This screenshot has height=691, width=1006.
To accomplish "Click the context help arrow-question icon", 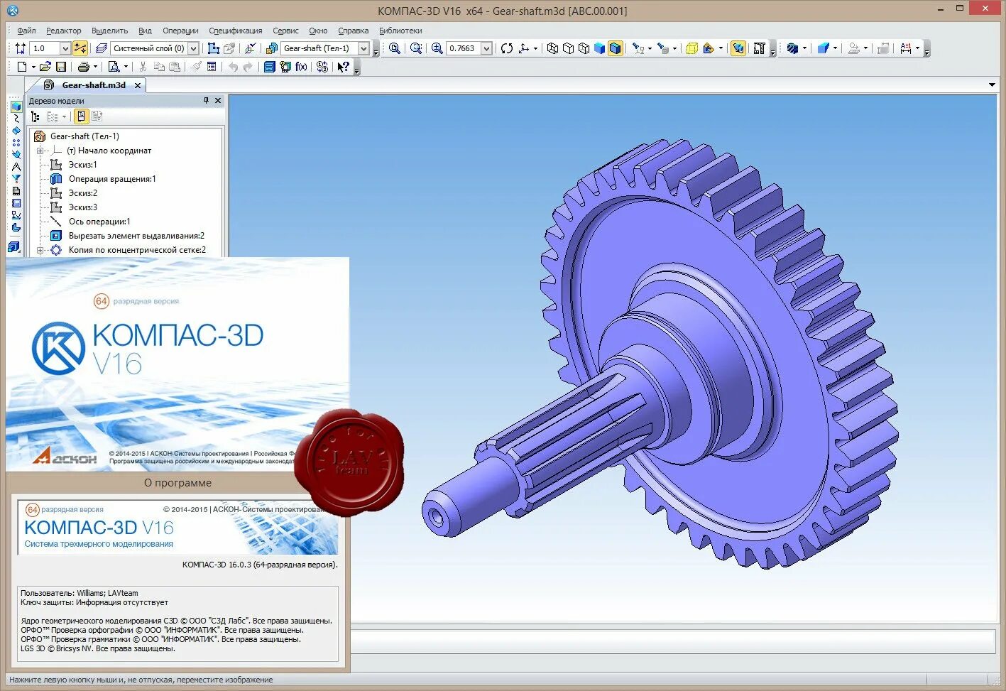I will point(344,67).
